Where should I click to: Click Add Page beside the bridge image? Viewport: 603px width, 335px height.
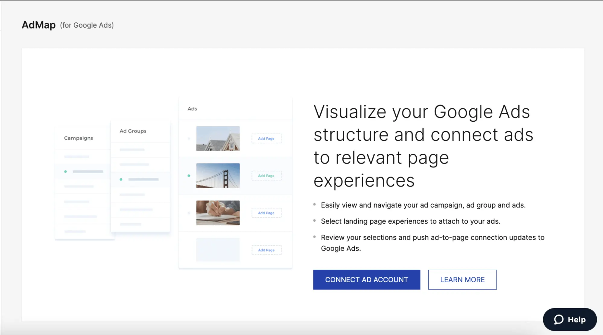click(x=266, y=176)
